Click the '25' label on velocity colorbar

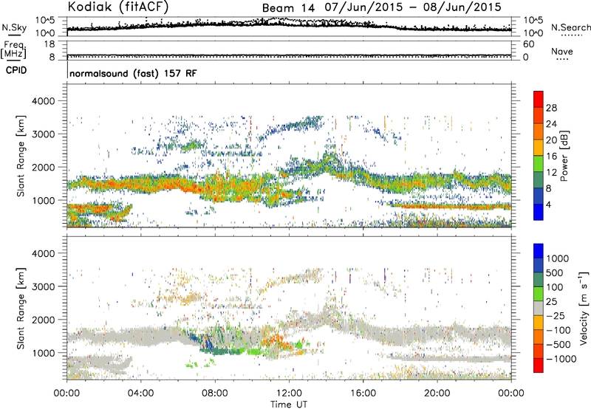point(551,302)
